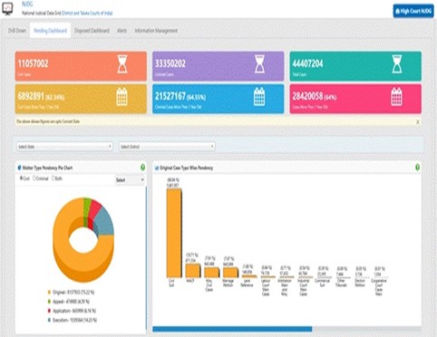
Task: Click calendar icon on yellow civil cases card
Action: 122,97
